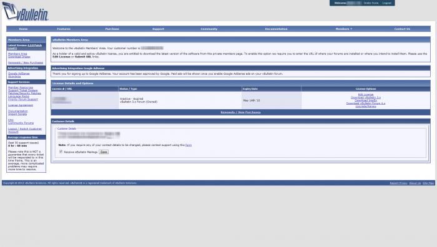Open the Documentation navigation item
Viewport: 437px width, 247px height.
click(x=276, y=29)
